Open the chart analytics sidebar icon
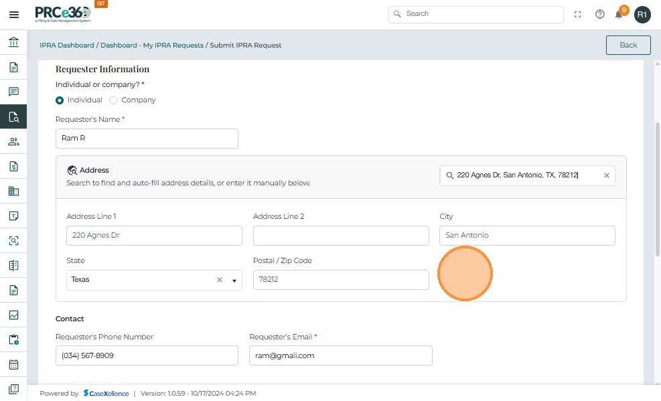The width and height of the screenshot is (661, 401). [13, 315]
